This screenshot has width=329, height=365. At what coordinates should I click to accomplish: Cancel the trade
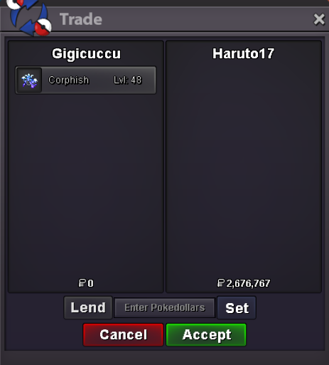123,334
